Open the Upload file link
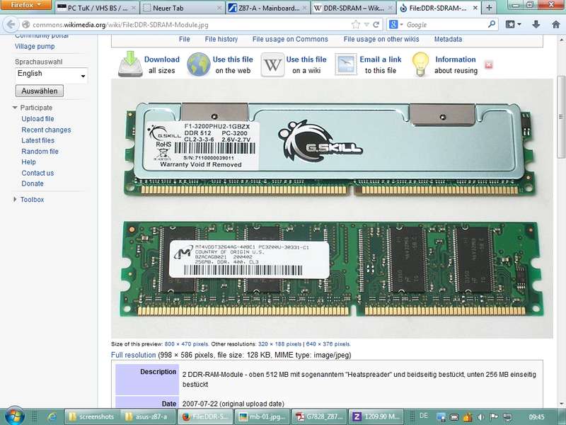The image size is (566, 425). (37, 118)
